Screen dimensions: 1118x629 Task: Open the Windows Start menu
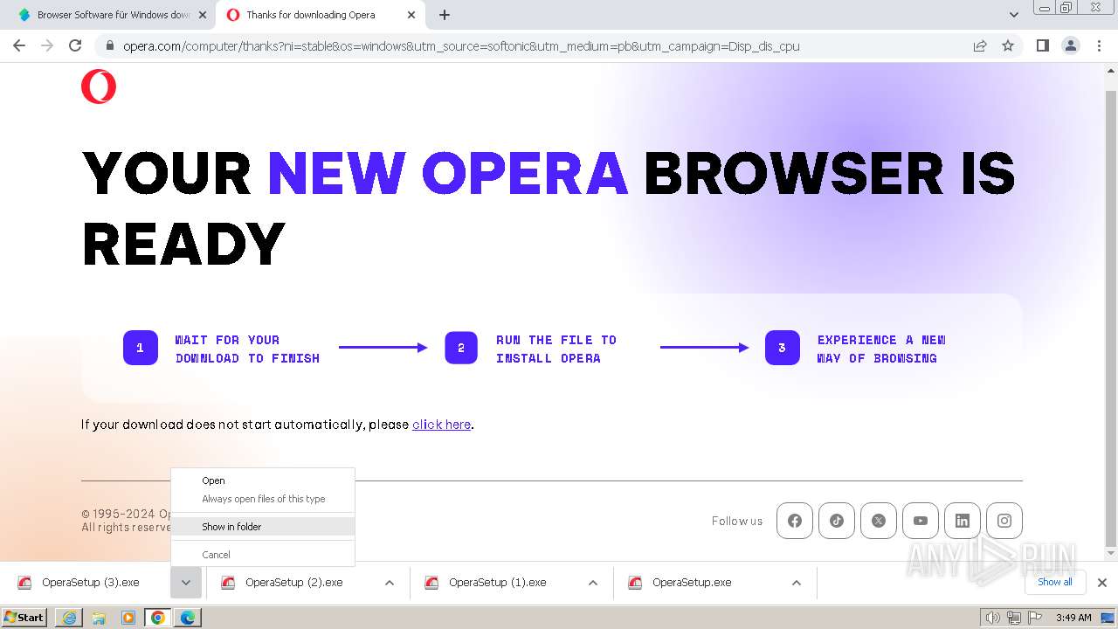coord(24,618)
